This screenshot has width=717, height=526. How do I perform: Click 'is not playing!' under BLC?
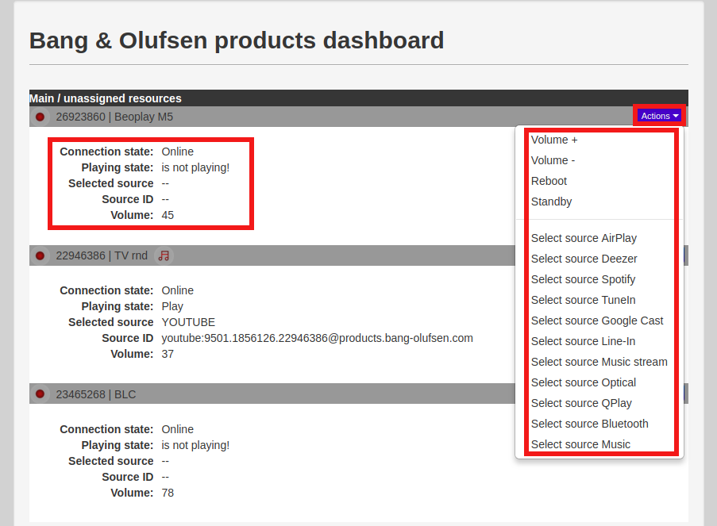click(195, 446)
